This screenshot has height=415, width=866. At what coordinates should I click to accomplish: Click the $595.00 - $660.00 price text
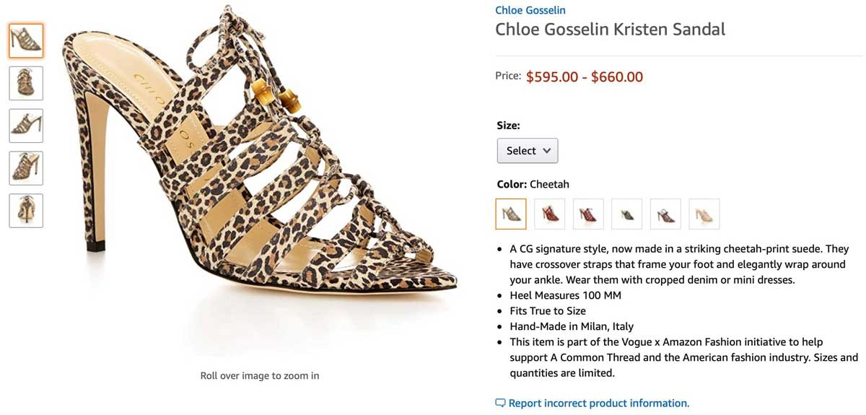pos(584,77)
